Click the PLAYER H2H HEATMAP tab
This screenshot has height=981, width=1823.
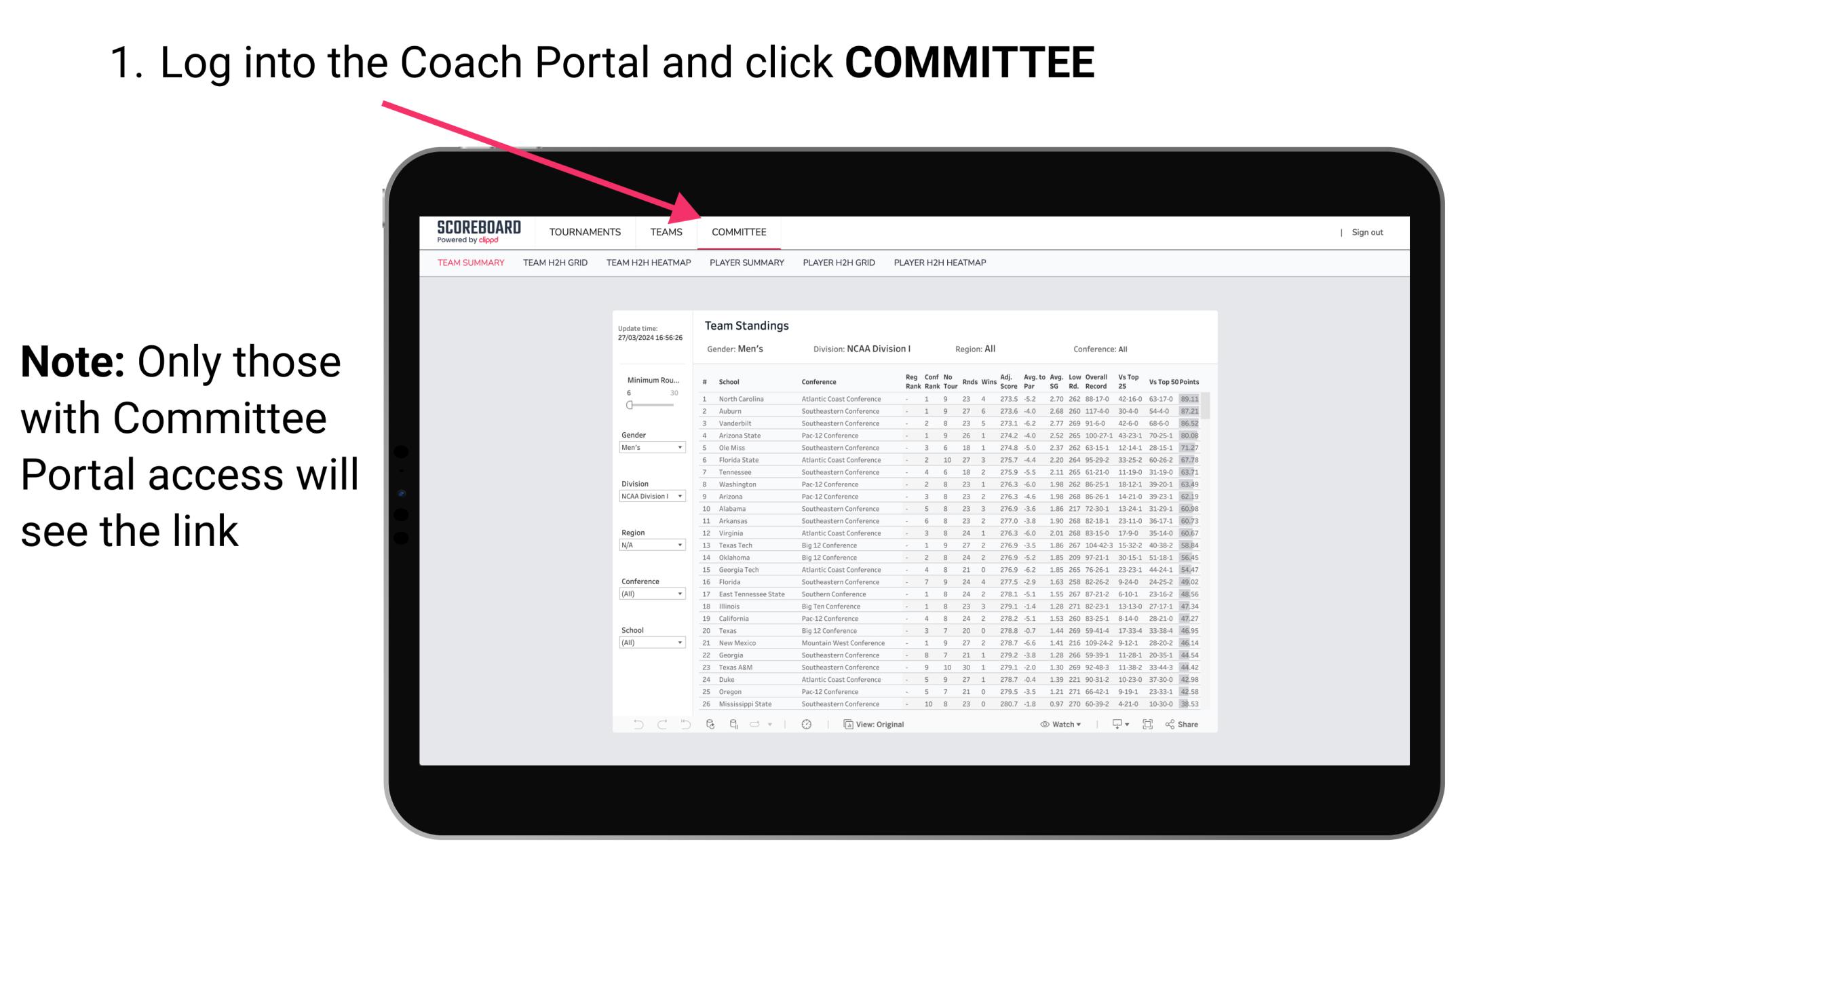942,267
